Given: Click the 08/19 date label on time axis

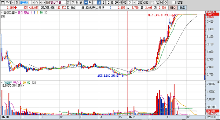Looking at the screenshot, I should [x=131, y=117].
